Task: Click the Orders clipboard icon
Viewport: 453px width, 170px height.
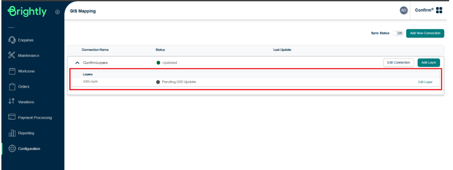Action: (12, 86)
